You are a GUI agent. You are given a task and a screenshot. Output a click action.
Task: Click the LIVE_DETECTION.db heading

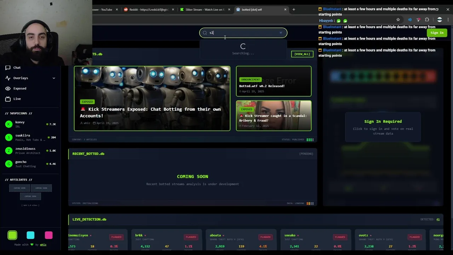click(x=89, y=220)
